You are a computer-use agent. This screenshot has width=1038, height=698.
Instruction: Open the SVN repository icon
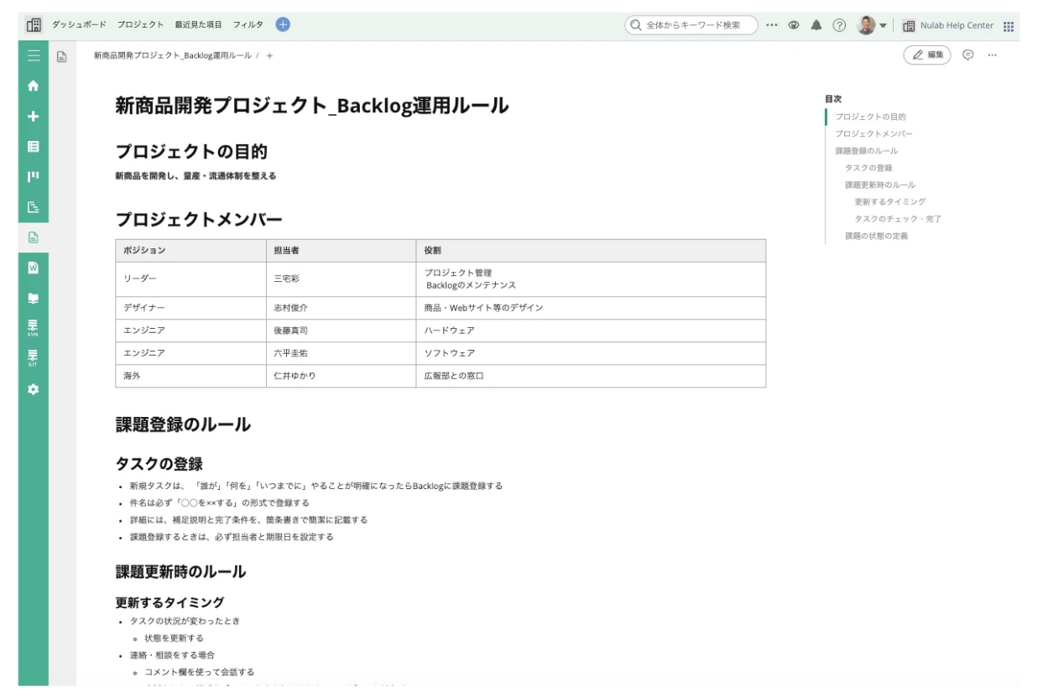coord(34,327)
